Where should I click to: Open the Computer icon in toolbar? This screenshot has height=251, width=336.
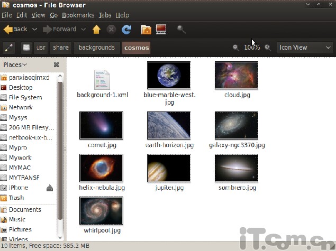pyautogui.click(x=161, y=29)
